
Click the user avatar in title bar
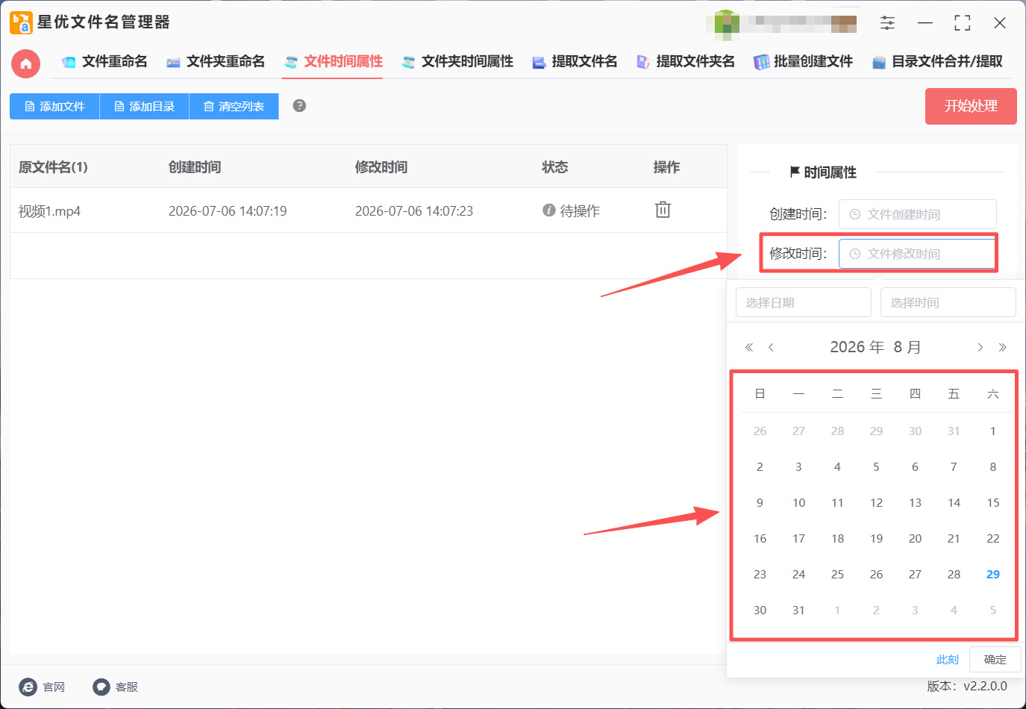[x=727, y=23]
